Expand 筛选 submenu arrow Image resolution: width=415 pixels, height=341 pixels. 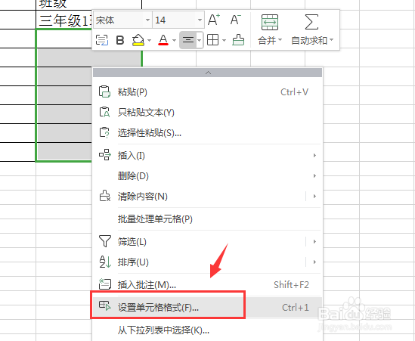click(314, 241)
